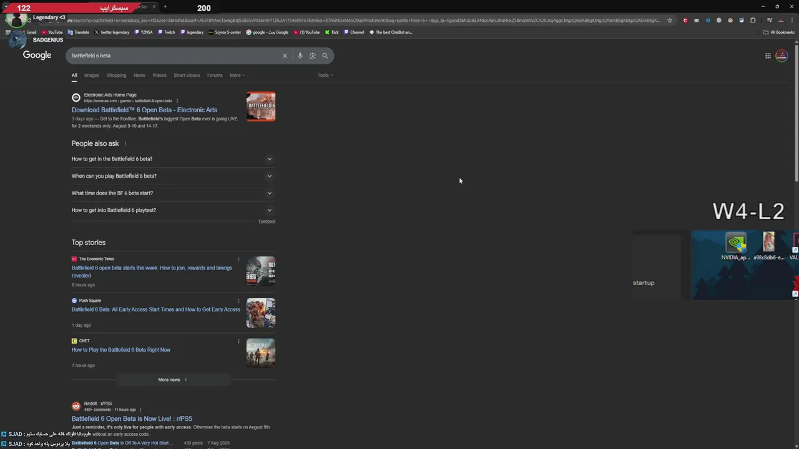Switch to the Shopping tab
Image resolution: width=799 pixels, height=449 pixels.
pyautogui.click(x=116, y=75)
